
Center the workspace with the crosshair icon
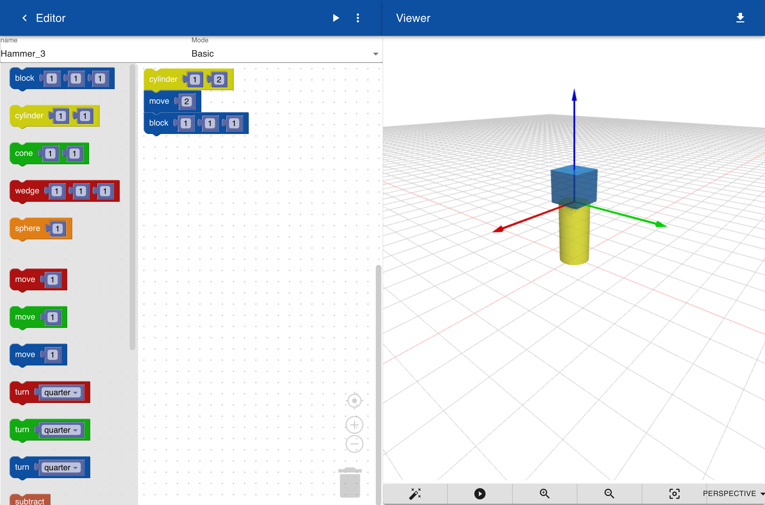(x=354, y=401)
